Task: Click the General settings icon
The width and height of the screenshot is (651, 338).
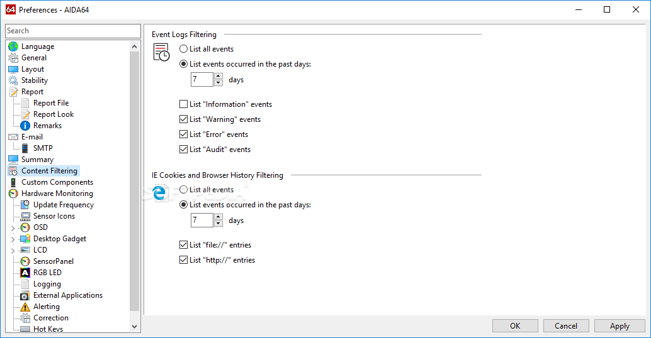Action: coord(13,58)
